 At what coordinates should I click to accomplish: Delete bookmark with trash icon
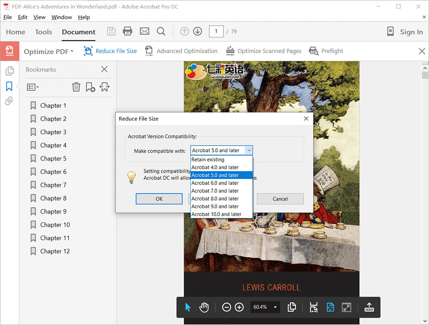pos(76,87)
